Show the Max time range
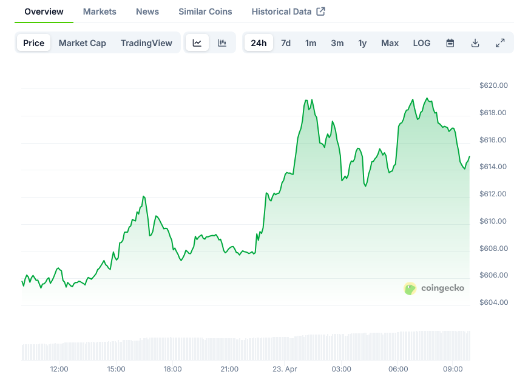Image resolution: width=514 pixels, height=380 pixels. pos(390,43)
